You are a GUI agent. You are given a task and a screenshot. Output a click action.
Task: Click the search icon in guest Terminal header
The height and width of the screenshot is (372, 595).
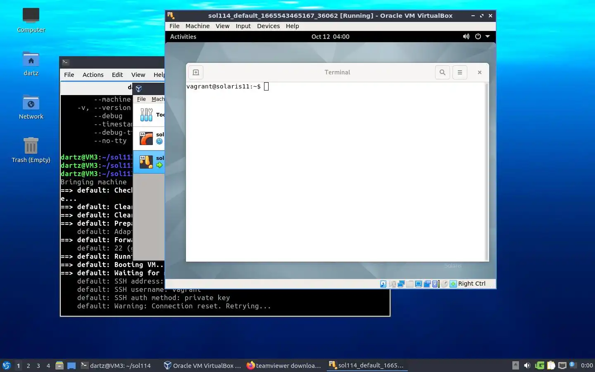[x=443, y=72]
